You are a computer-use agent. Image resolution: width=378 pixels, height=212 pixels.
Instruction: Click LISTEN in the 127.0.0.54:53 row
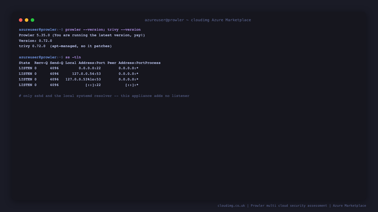click(26, 74)
